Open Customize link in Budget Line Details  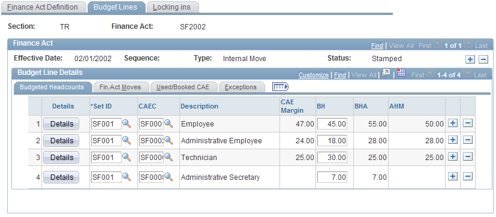[314, 75]
